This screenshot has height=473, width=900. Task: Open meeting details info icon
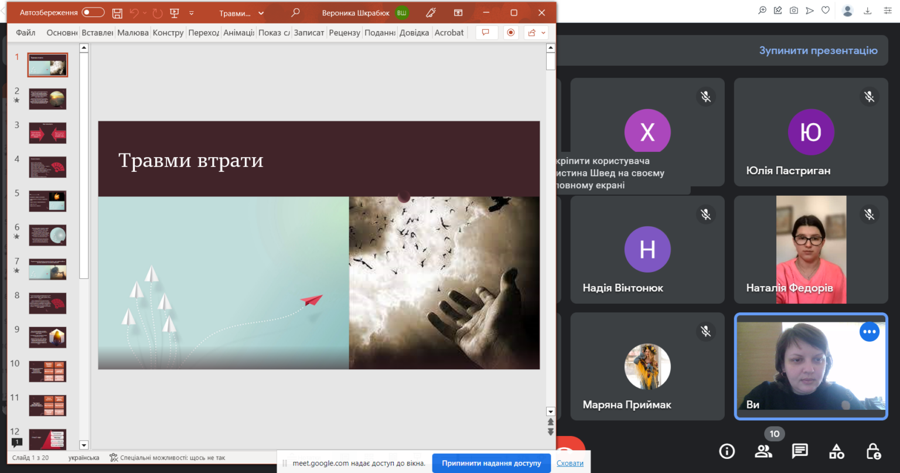pos(727,451)
